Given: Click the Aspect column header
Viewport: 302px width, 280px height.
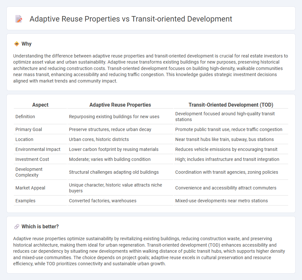Looking at the screenshot, I should coord(40,105).
